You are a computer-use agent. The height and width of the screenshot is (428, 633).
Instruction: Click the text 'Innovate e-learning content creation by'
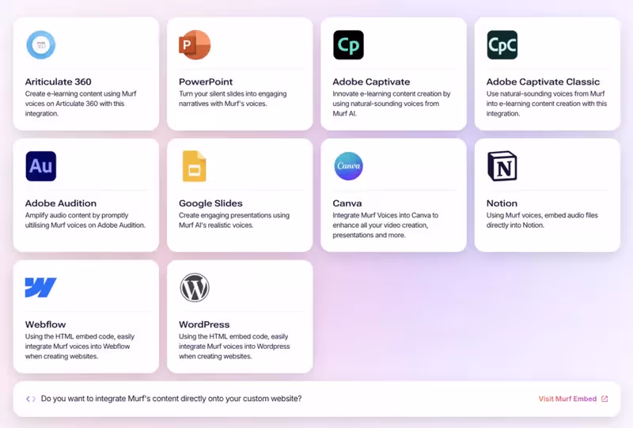(x=391, y=93)
